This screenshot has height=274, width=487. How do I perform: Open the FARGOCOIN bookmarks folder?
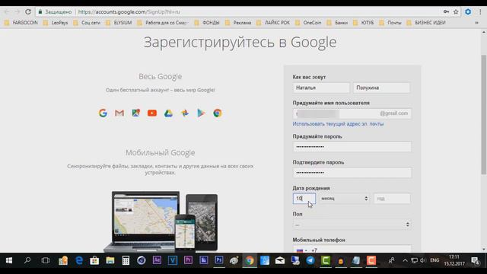[21, 23]
